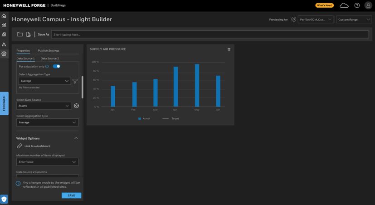Viewport: 375px width, 205px height.
Task: Click info icon next to For calculation only
Action: pyautogui.click(x=47, y=66)
